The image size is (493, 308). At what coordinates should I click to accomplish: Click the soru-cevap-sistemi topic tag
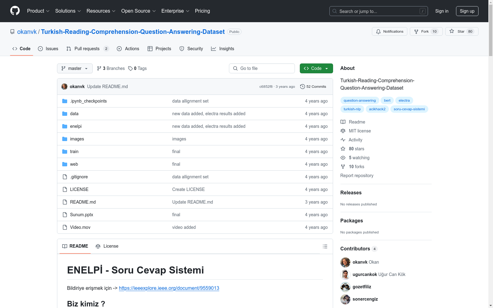click(409, 109)
